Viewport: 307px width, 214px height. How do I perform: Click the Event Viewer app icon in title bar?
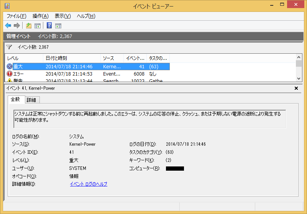pyautogui.click(x=7, y=6)
